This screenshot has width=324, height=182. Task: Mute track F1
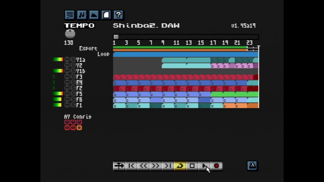[x=67, y=105]
